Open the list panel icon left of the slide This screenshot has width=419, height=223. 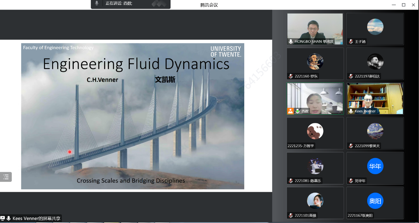click(x=6, y=177)
